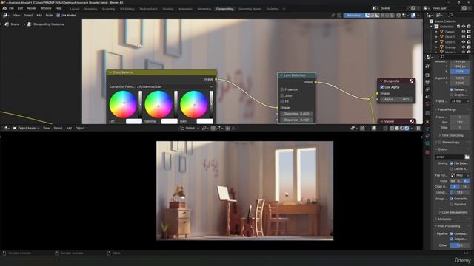
Task: Open the Blender logo application menu
Action: (4, 8)
